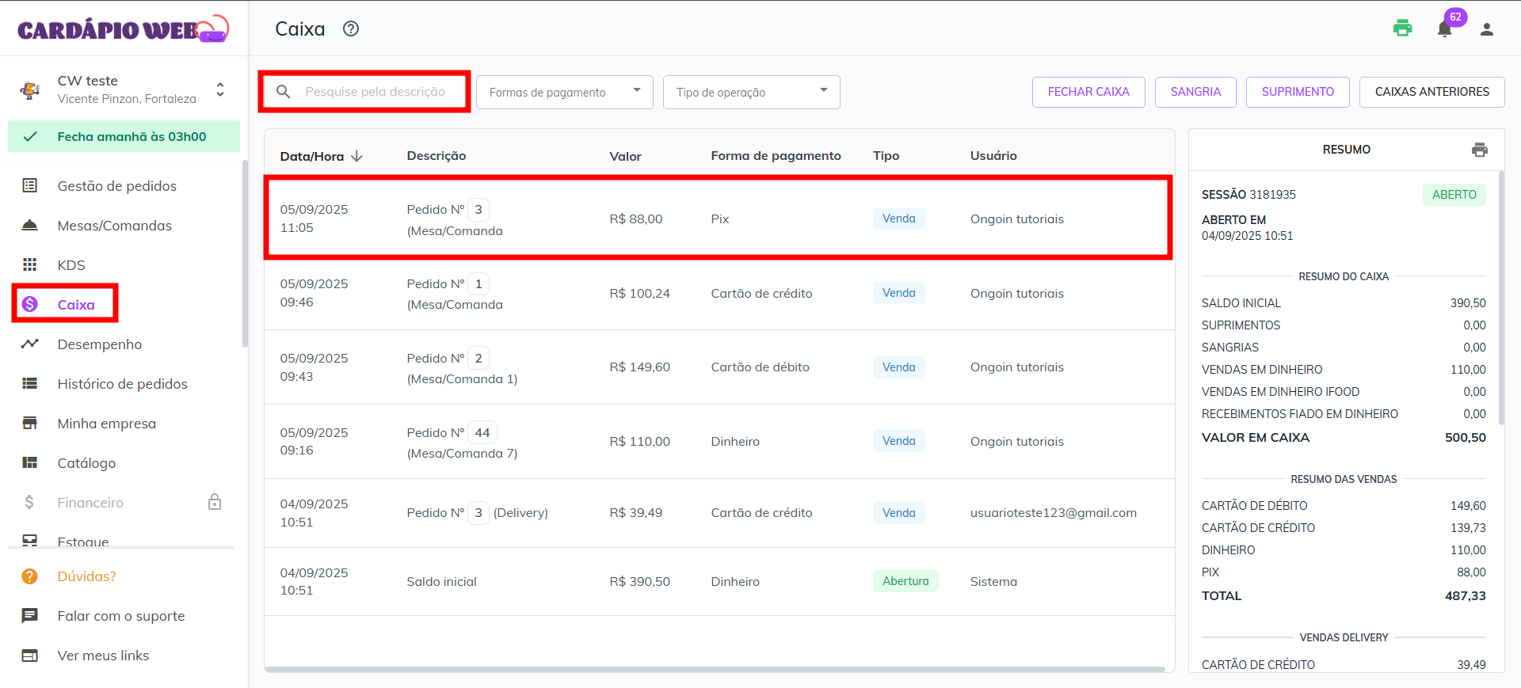The height and width of the screenshot is (688, 1521).
Task: Open Histórico de pedidos in sidebar
Action: [x=122, y=384]
